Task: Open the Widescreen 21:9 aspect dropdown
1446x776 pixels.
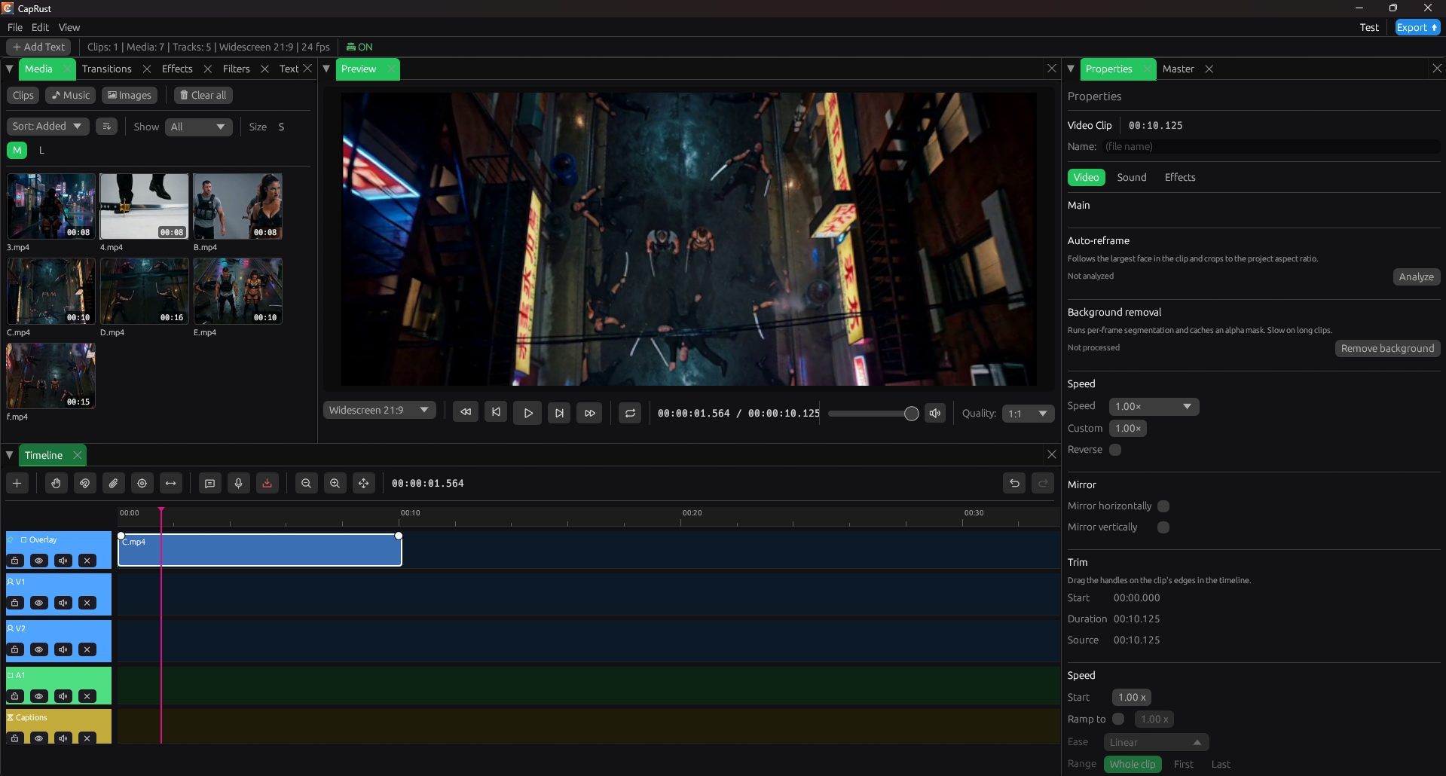Action: tap(380, 410)
